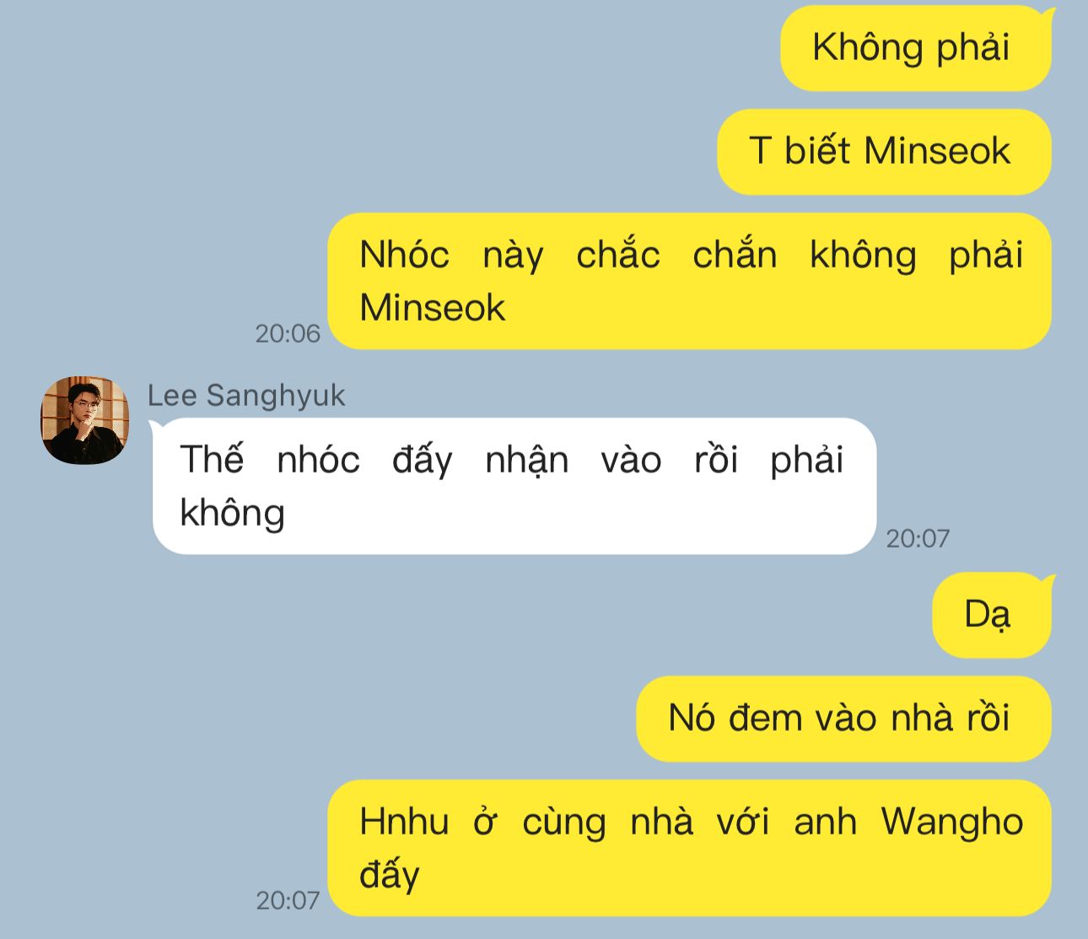Click the word 'Nhóc' in yellow bubble
Screen dimensions: 1088x939
[x=404, y=255]
